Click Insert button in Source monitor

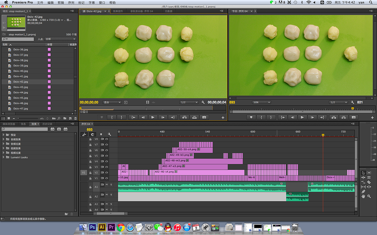[x=184, y=117]
